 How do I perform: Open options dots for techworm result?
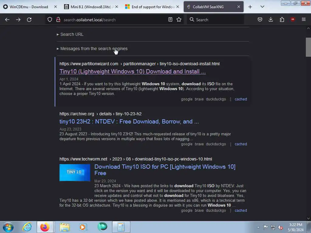(230, 211)
